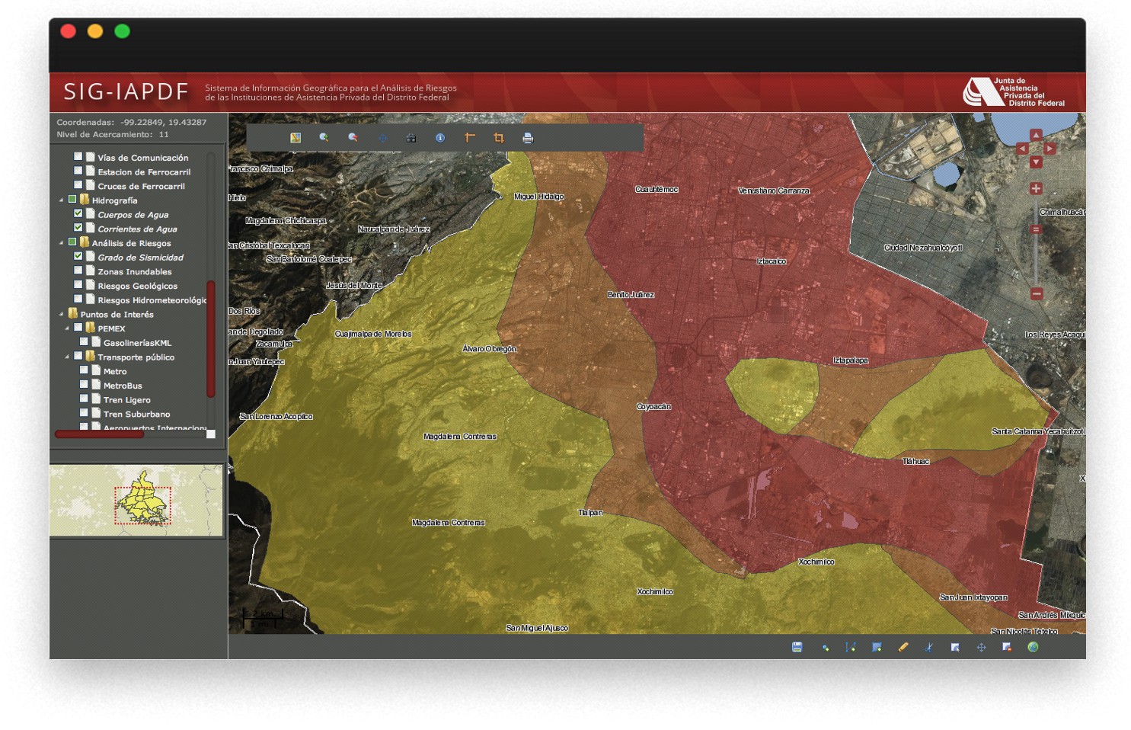Viewport: 1131px width, 730px height.
Task: Click the green globe icon
Action: click(x=1033, y=647)
